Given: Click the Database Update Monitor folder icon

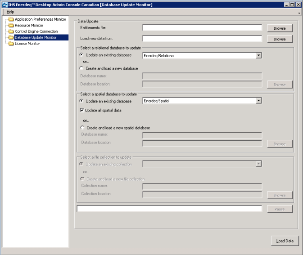Looking at the screenshot, I should 11,37.
